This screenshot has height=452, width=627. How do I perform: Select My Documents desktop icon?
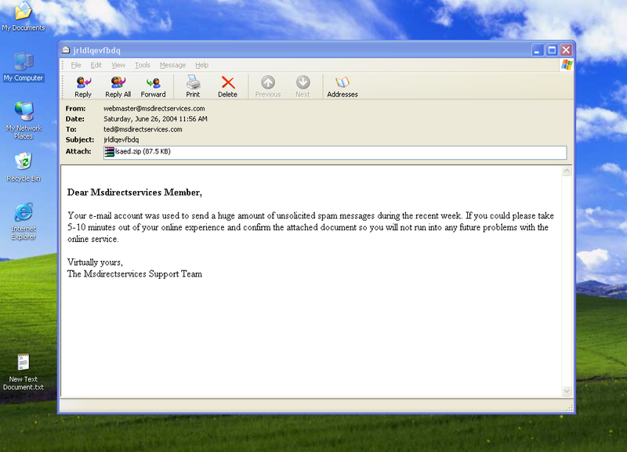24,16
